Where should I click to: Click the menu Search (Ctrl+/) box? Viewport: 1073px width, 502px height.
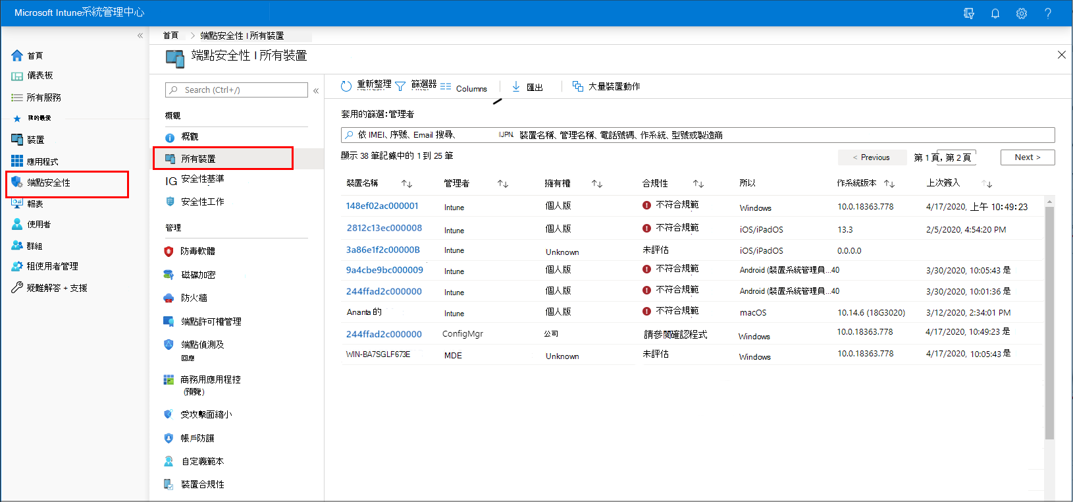(237, 90)
